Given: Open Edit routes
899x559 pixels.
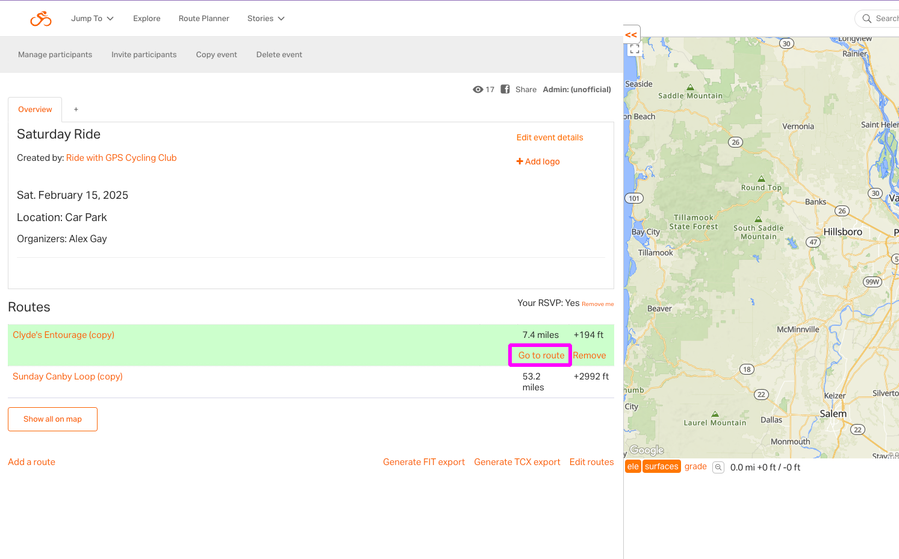Looking at the screenshot, I should 592,462.
